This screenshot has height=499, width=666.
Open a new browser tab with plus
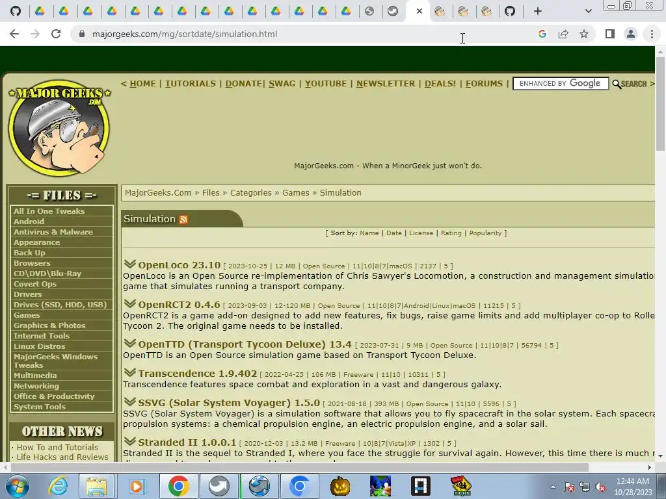coord(538,11)
